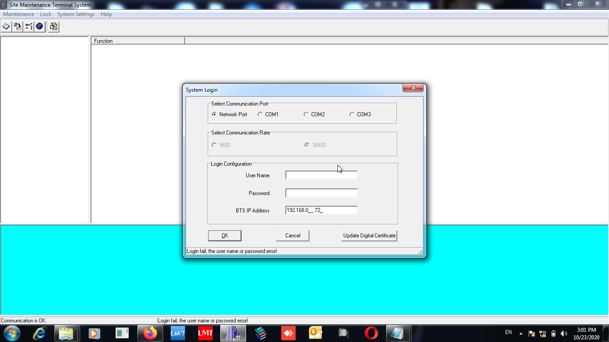Open the stacked books taskbar icon
Screen dimensions: 609x342
[x=261, y=333]
